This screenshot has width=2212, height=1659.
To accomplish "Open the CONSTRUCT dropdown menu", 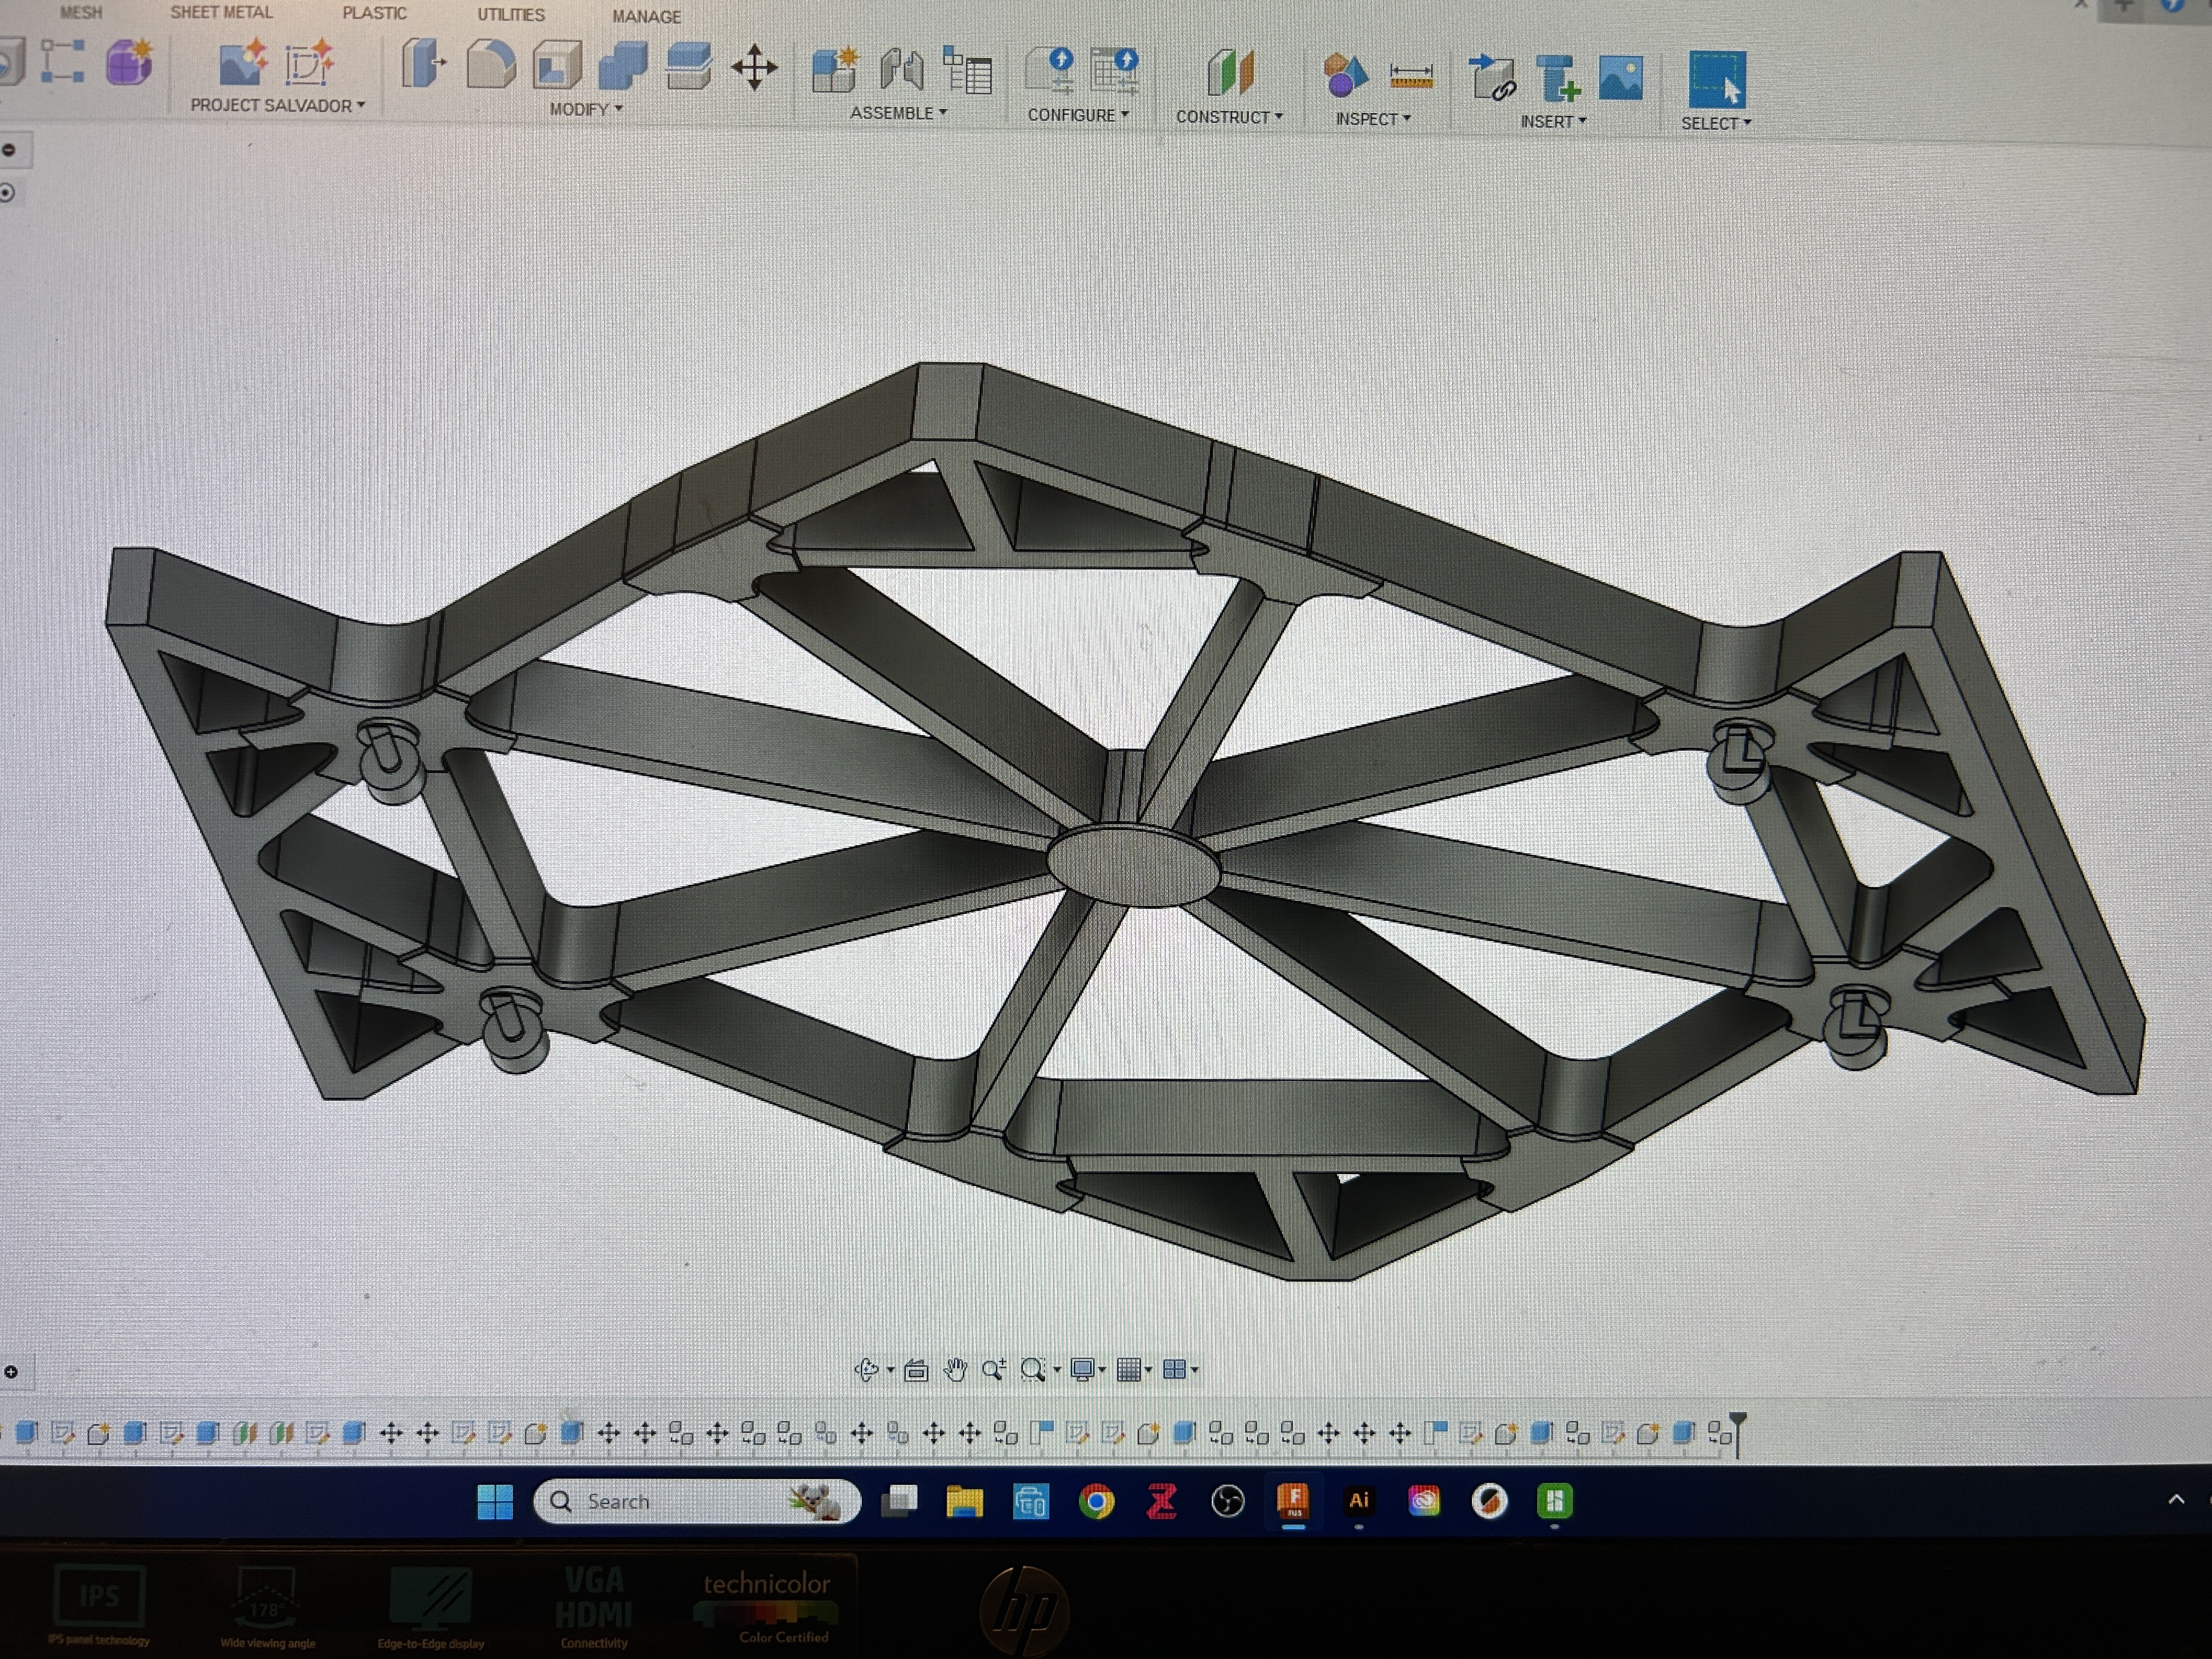I will [x=1229, y=117].
